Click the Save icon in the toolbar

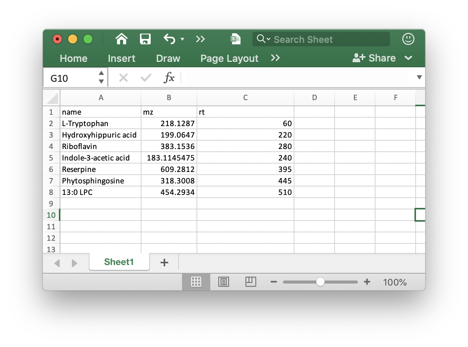tap(145, 39)
